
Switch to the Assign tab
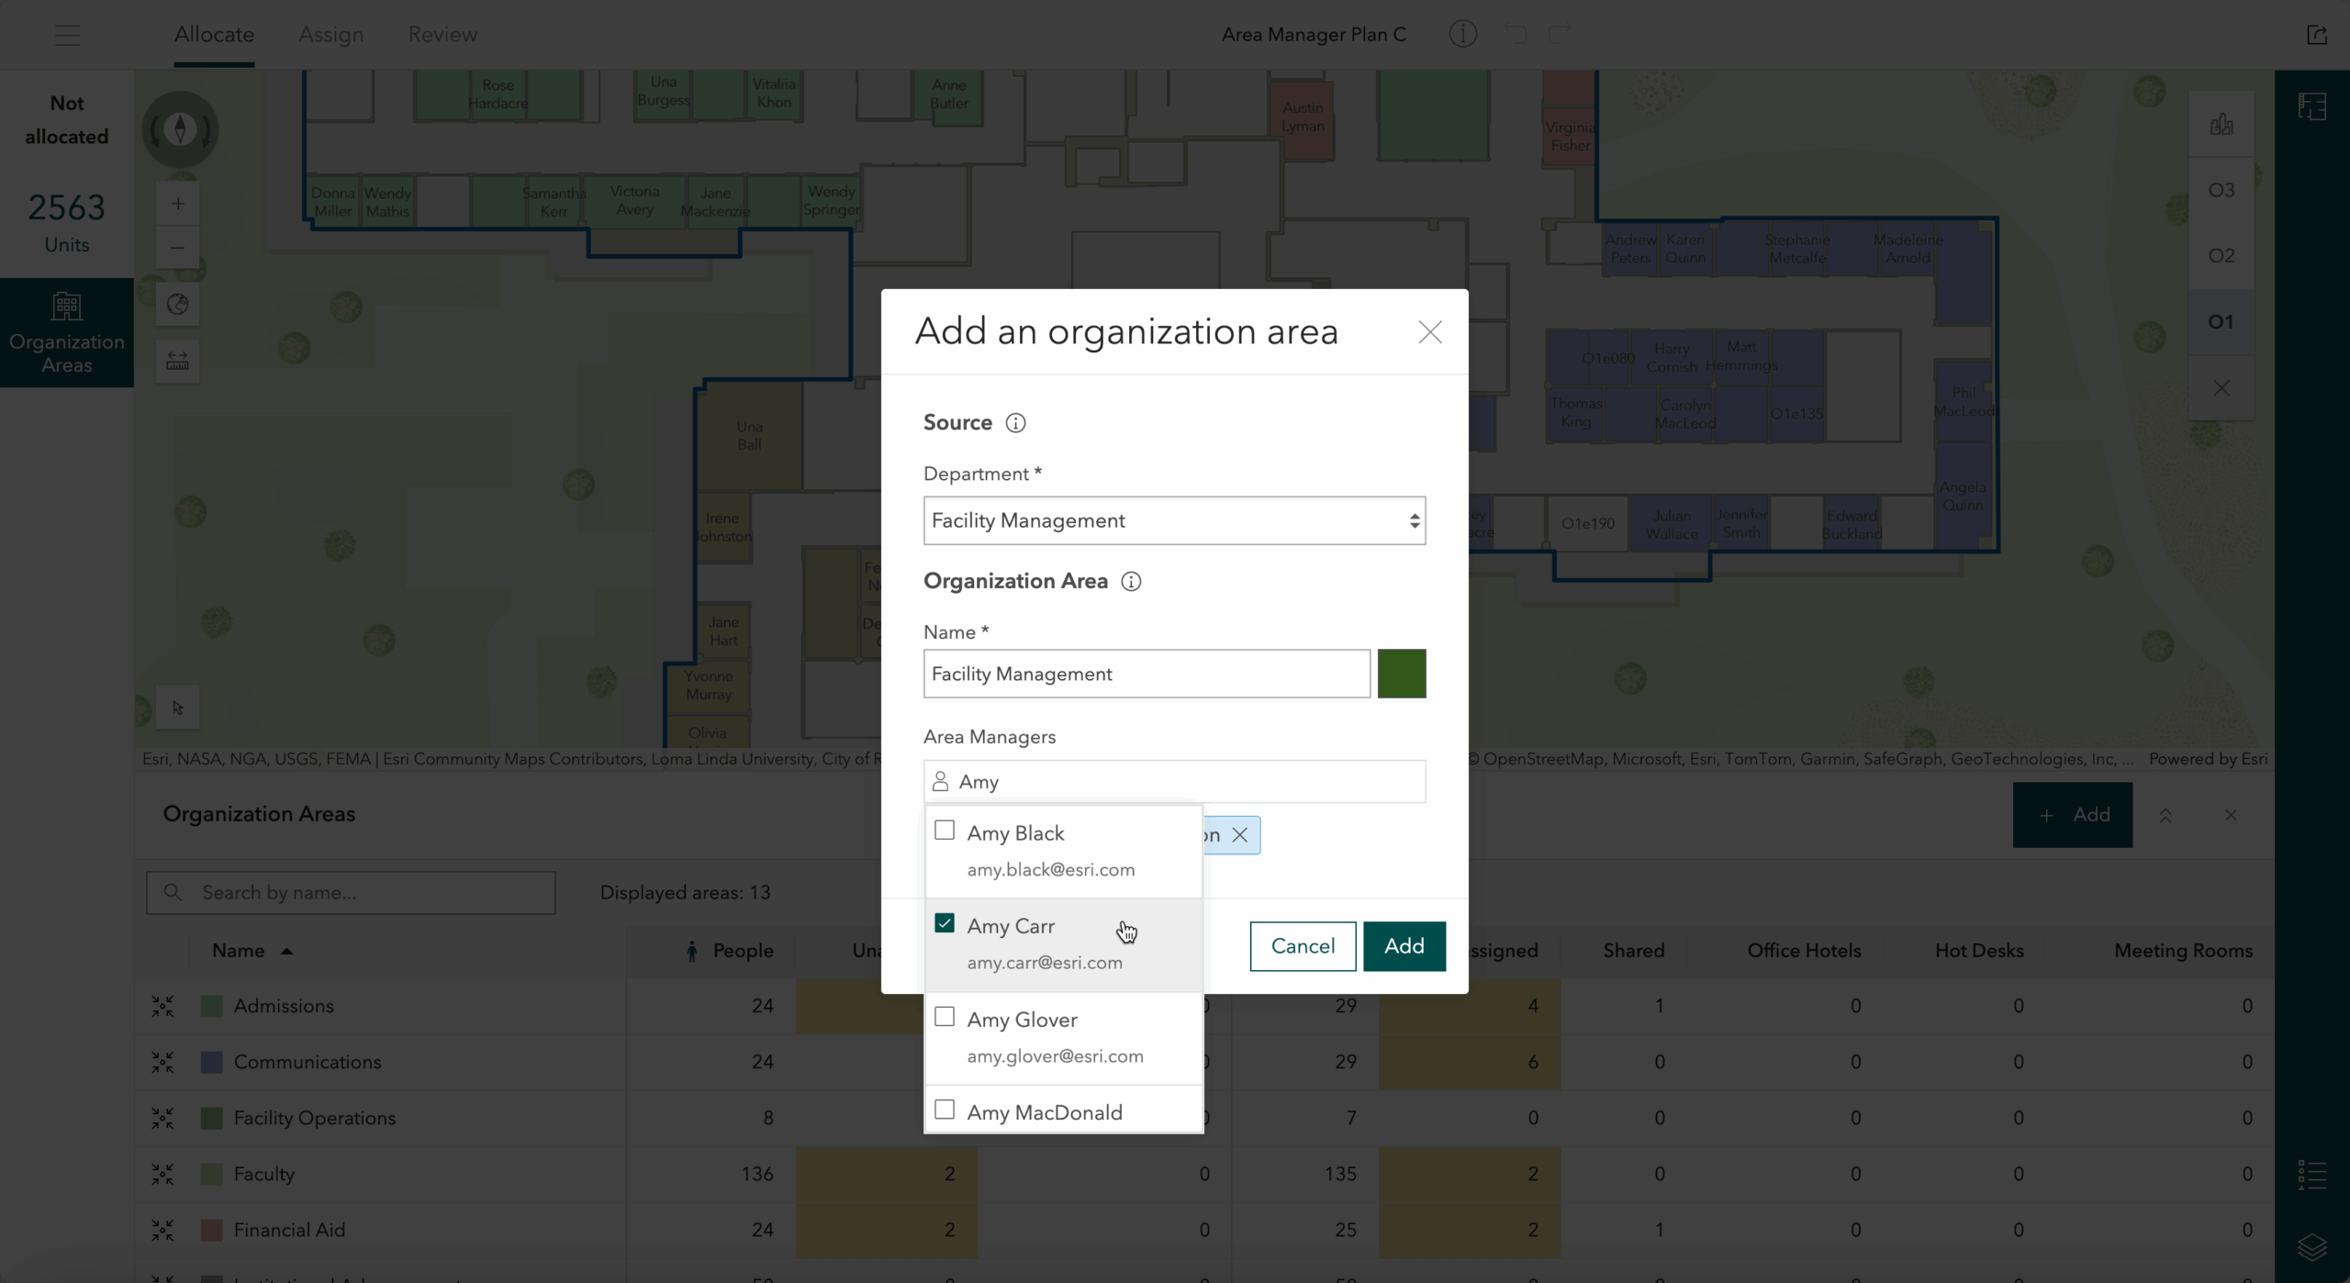coord(330,35)
